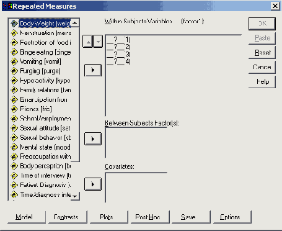Viewport: 282px width, 231px height.
Task: Select Body Weight variable in list
Action: point(45,24)
